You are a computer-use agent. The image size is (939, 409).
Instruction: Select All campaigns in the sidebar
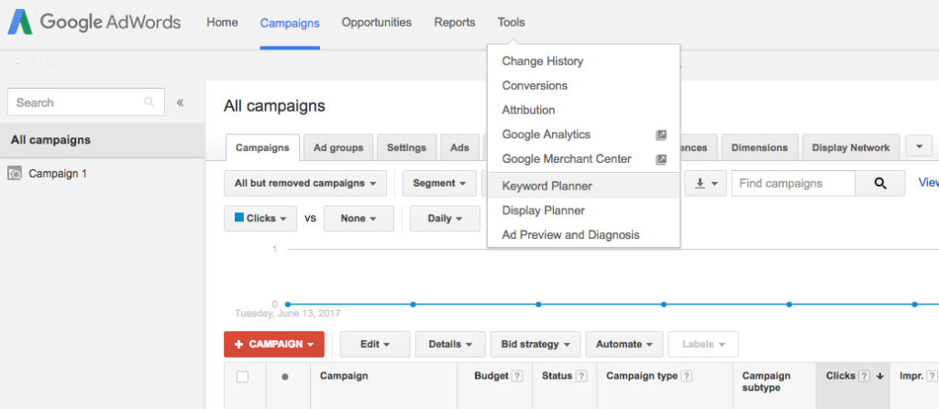pyautogui.click(x=103, y=141)
